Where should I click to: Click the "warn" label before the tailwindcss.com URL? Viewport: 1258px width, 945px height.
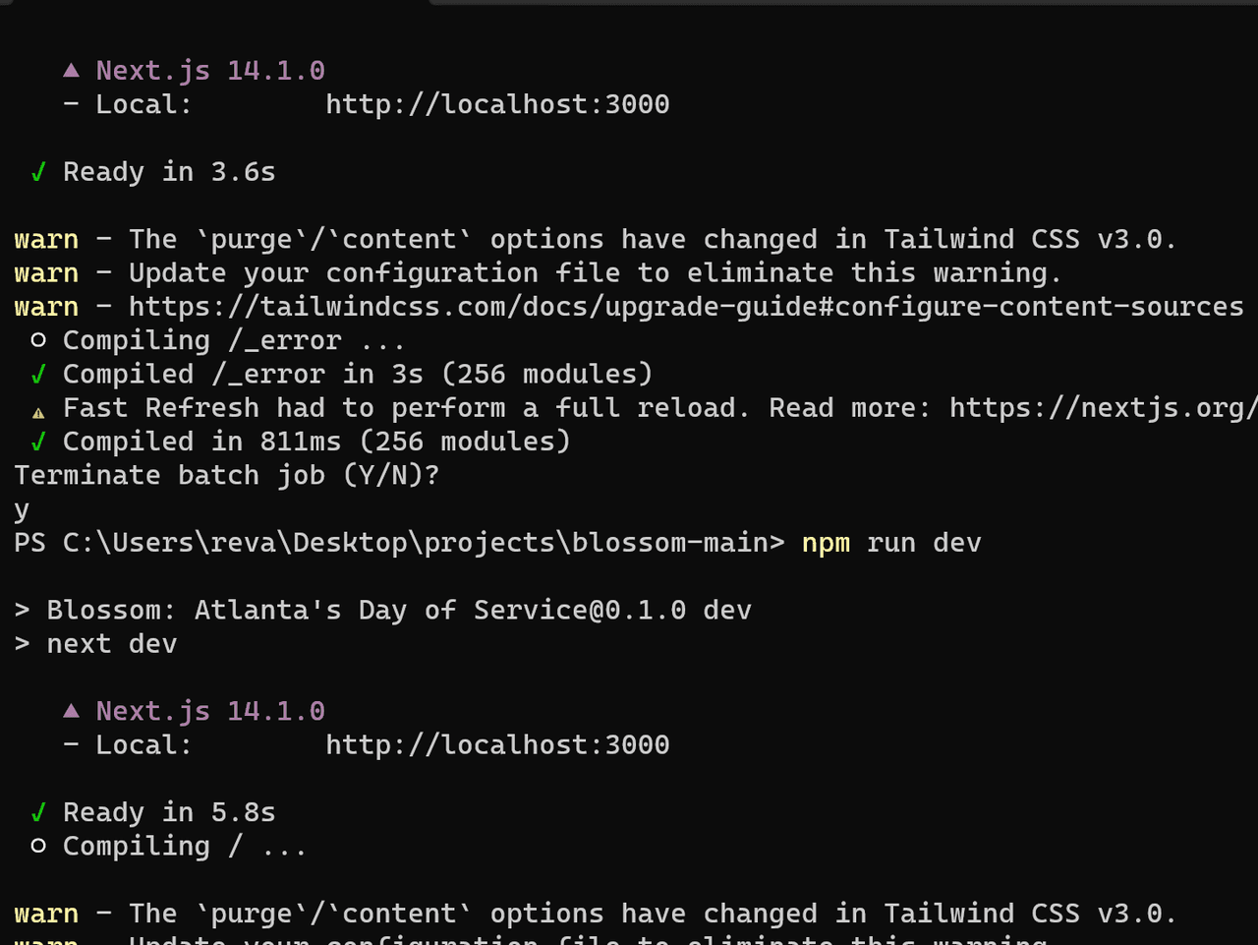(46, 307)
